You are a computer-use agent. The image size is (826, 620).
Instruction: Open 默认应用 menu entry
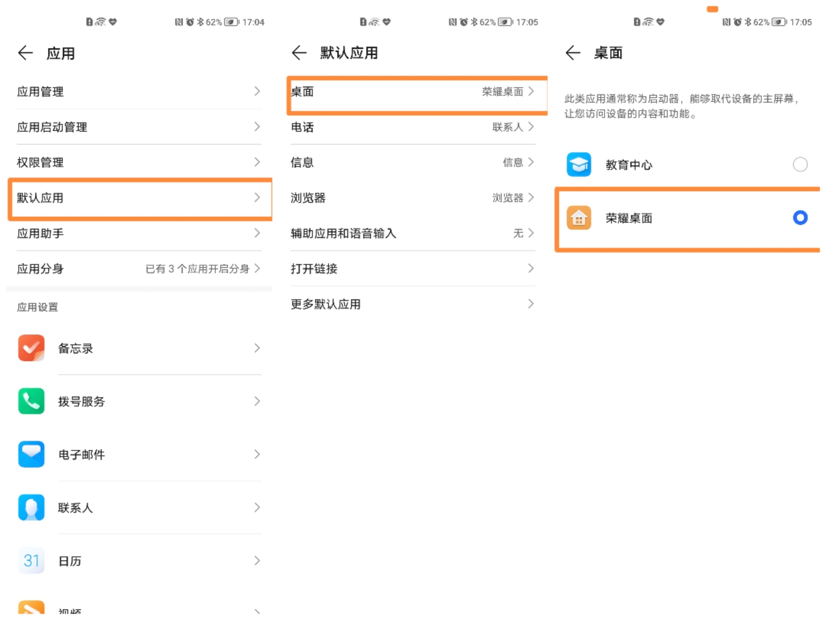(140, 198)
